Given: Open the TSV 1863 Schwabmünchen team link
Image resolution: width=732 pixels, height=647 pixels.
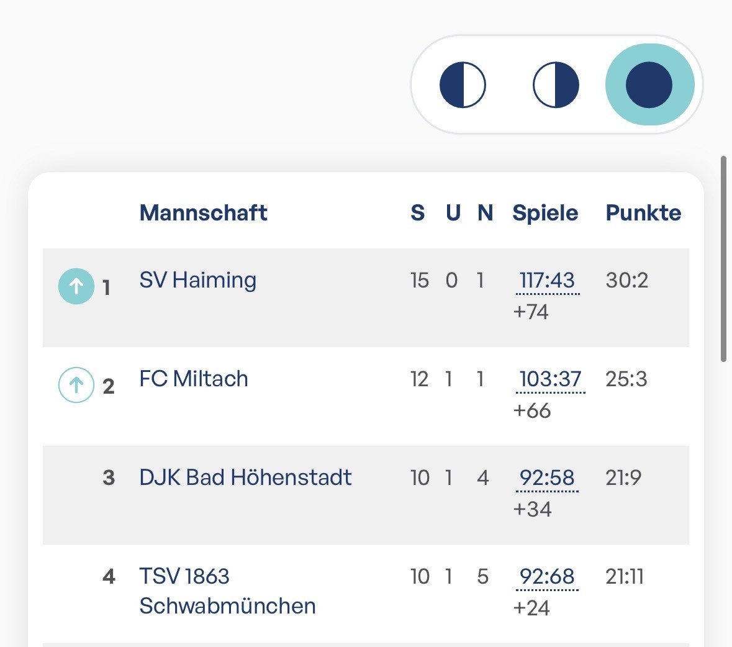Looking at the screenshot, I should [227, 591].
